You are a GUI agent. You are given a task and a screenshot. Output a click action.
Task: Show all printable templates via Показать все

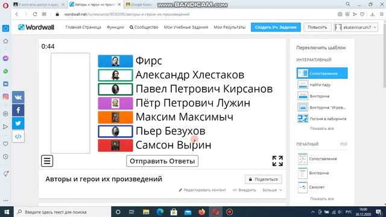point(322,198)
